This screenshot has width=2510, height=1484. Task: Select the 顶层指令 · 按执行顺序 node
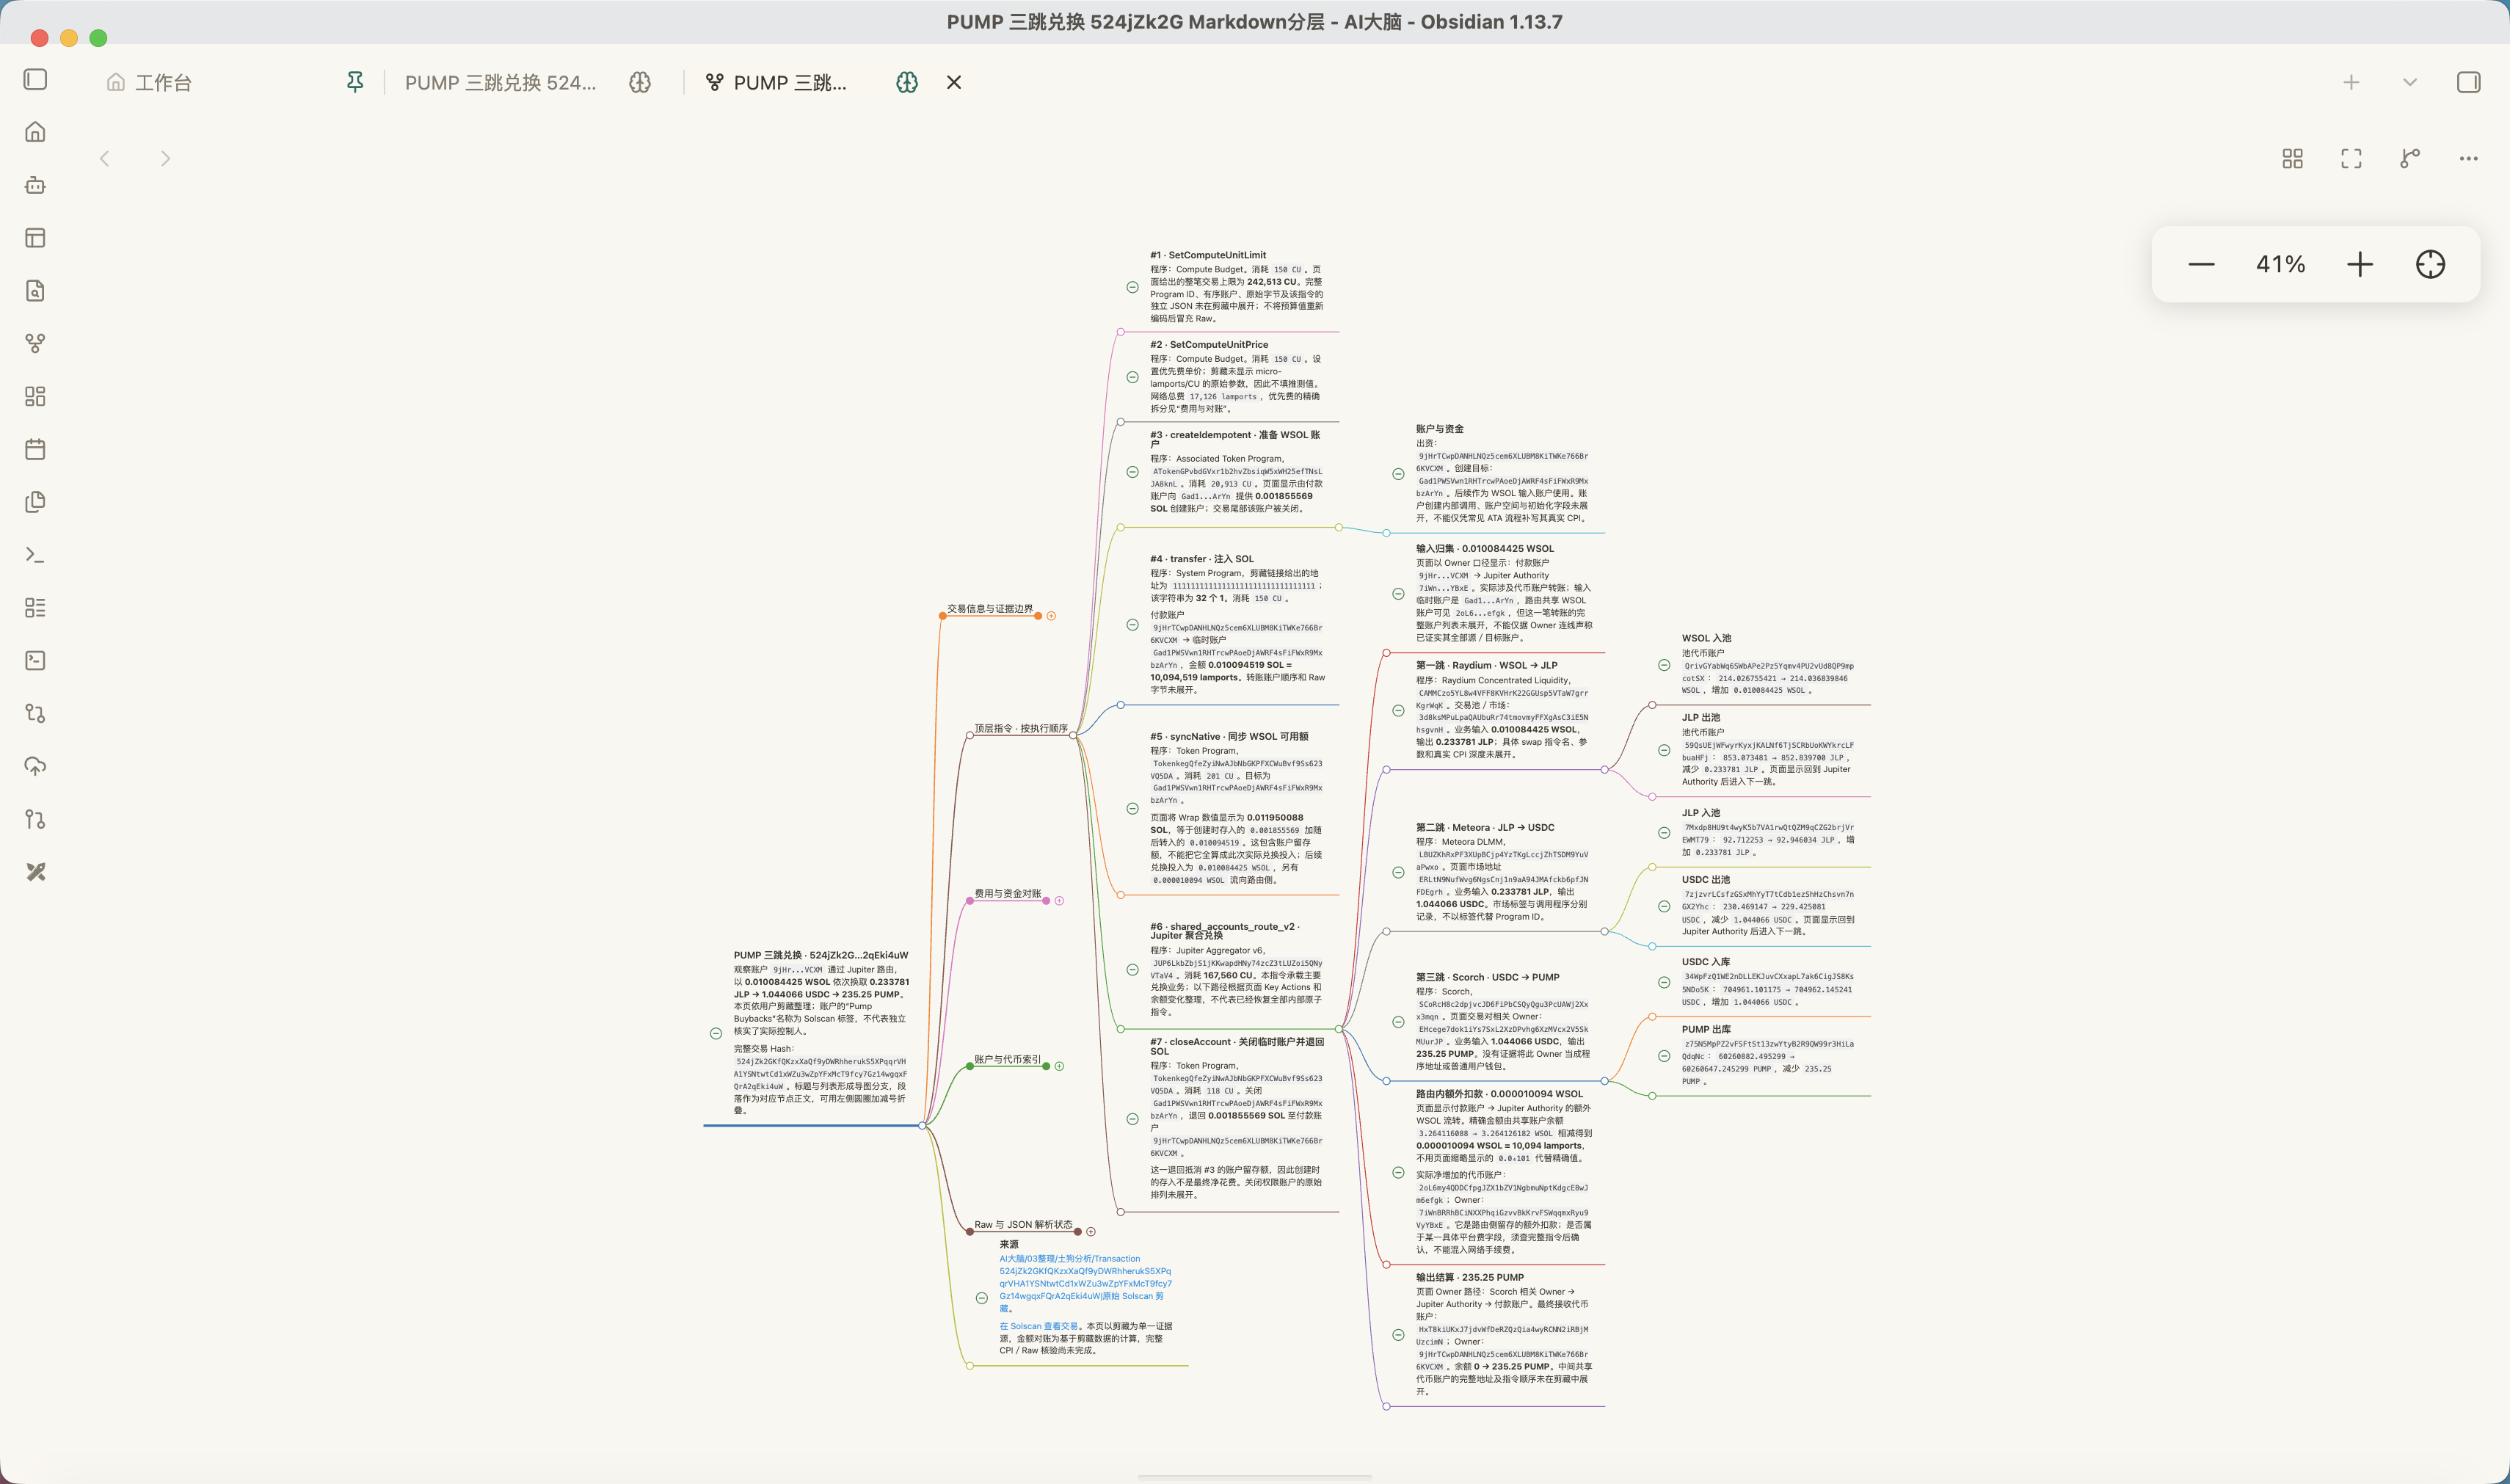tap(1021, 728)
